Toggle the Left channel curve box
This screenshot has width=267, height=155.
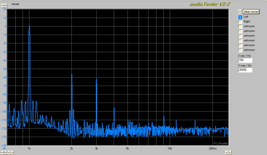240,17
